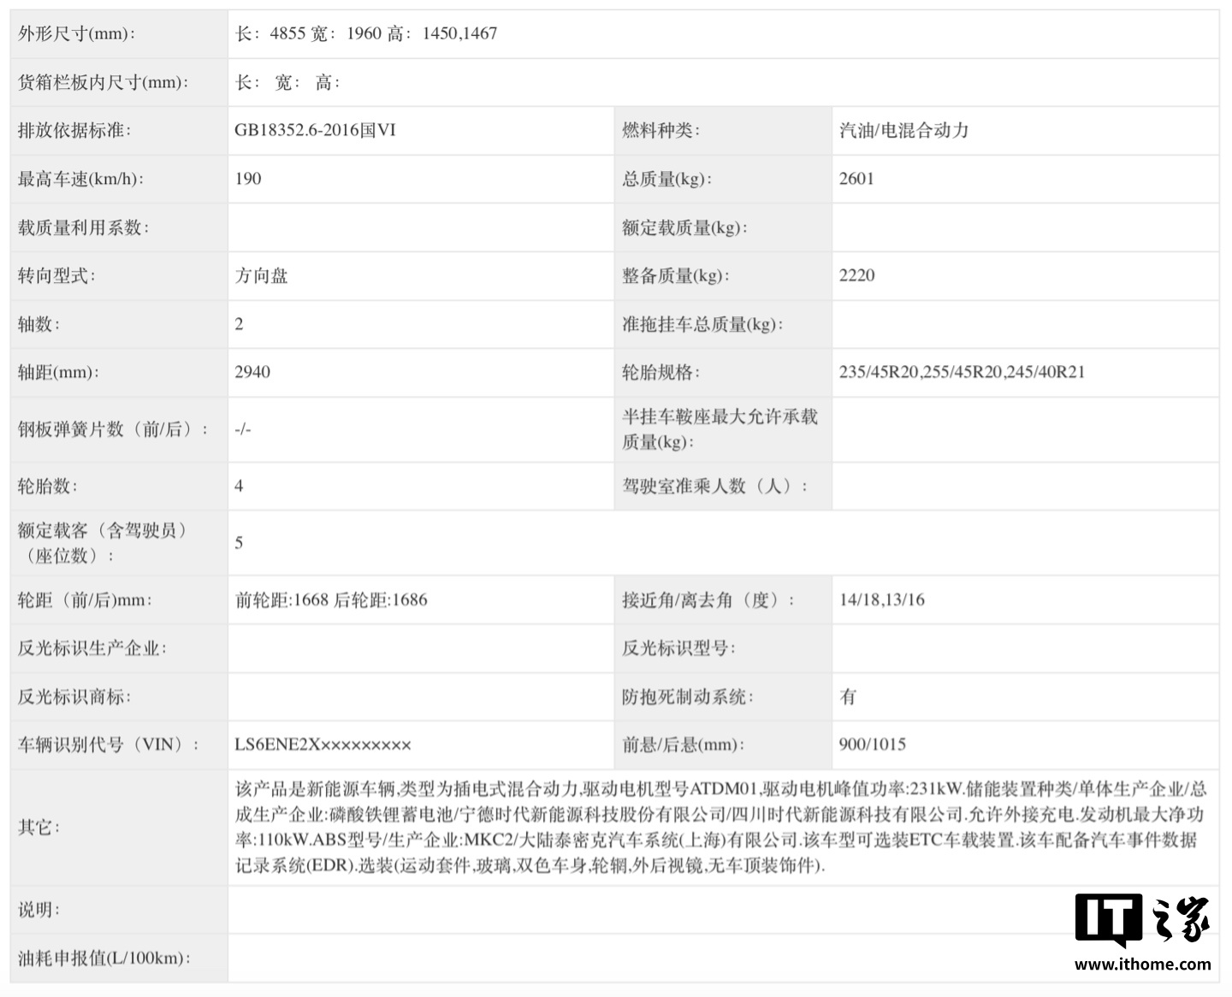Select the value 方向盘
The height and width of the screenshot is (997, 1232).
262,276
